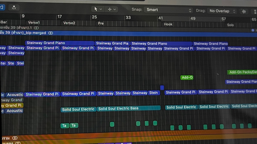257x144 pixels.
Task: Select the 'Solid Soul Electric Bass' region
Action: tap(129, 108)
